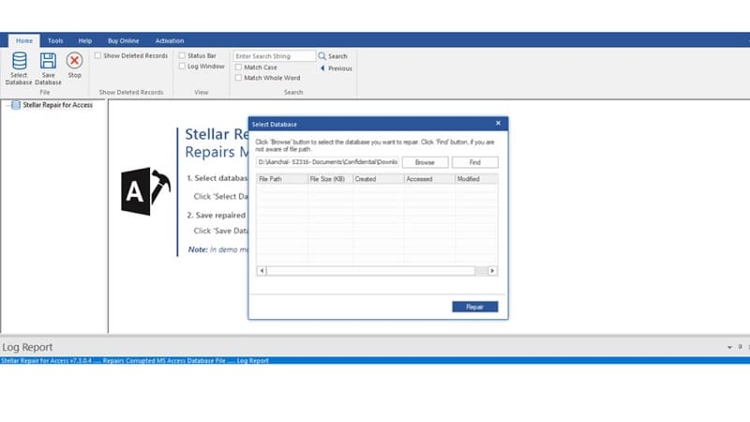This screenshot has width=750, height=422.
Task: Click the blue log entry line text
Action: 135,361
